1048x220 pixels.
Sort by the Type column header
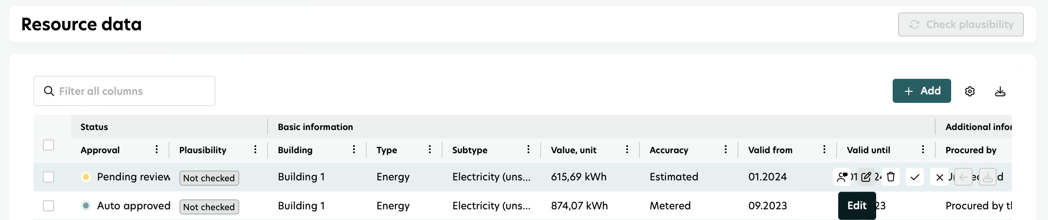click(387, 150)
